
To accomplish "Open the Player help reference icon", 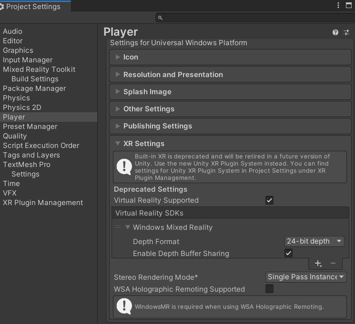I will tap(335, 32).
